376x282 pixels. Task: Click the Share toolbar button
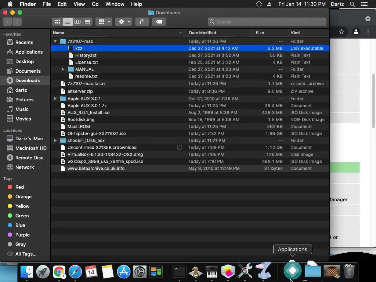click(x=142, y=22)
